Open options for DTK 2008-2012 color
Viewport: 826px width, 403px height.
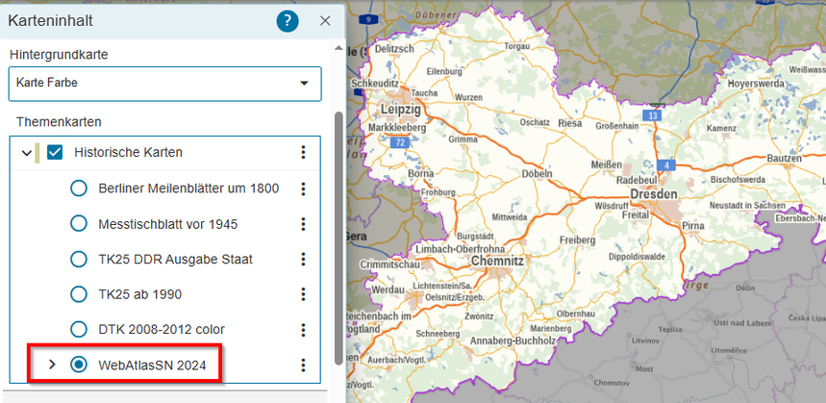[x=303, y=330]
